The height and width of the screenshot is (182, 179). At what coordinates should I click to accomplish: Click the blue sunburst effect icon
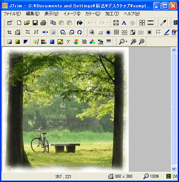coord(108,32)
